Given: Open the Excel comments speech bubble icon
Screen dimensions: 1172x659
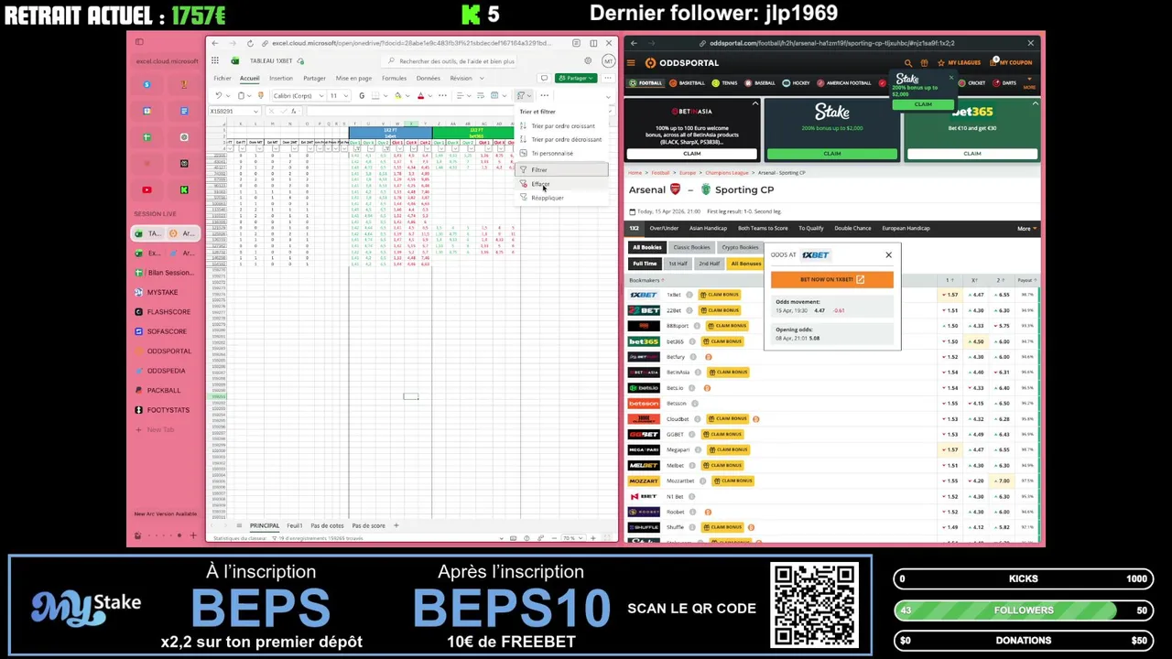Looking at the screenshot, I should (544, 78).
